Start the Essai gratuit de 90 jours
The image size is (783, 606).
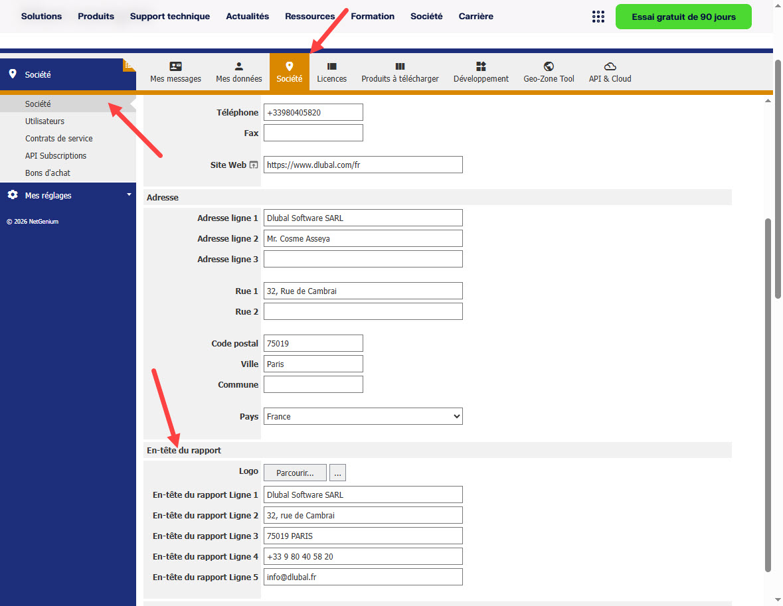683,17
